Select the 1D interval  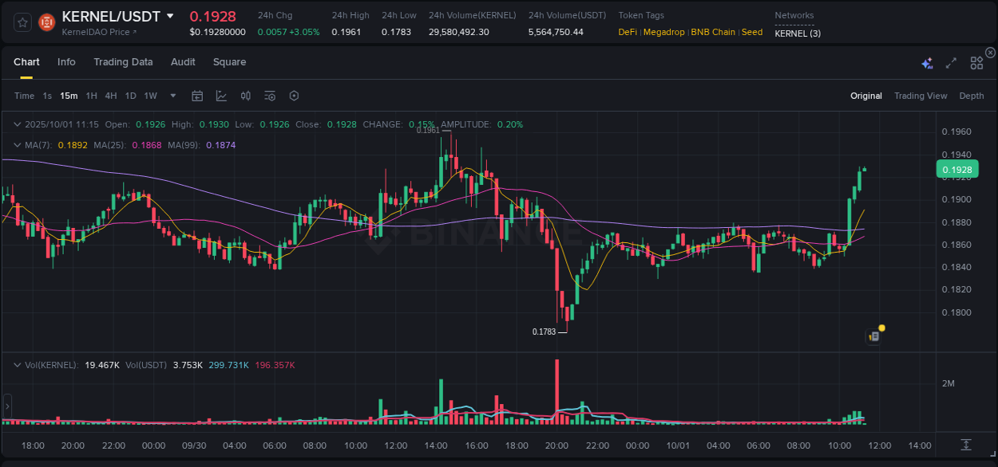pos(130,96)
